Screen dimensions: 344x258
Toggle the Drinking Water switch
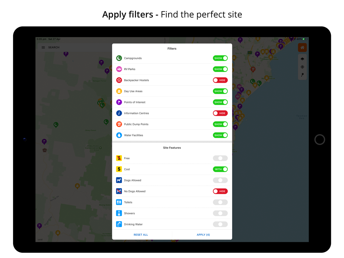pyautogui.click(x=220, y=224)
